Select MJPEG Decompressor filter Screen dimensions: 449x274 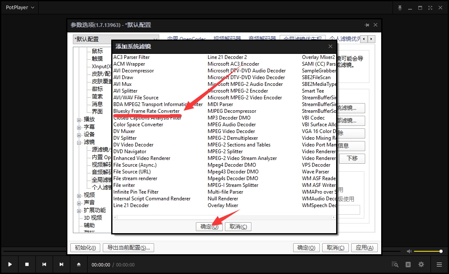pyautogui.click(x=232, y=111)
